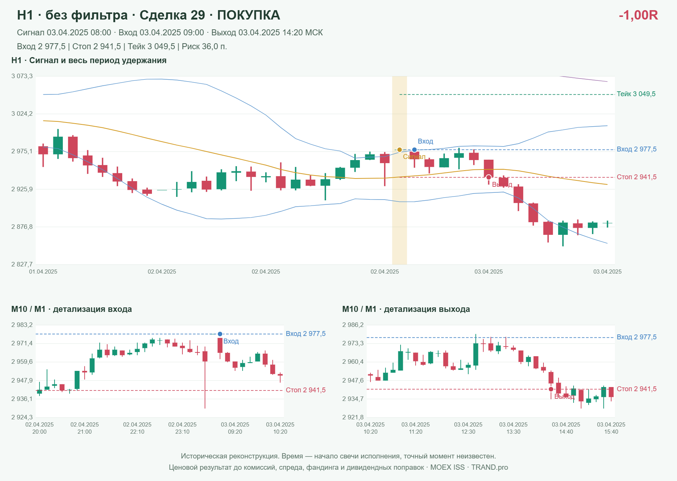Viewport: 677px width, 481px height.
Task: Click the highlighted signal candle band on H1 chart
Action: pos(399,170)
